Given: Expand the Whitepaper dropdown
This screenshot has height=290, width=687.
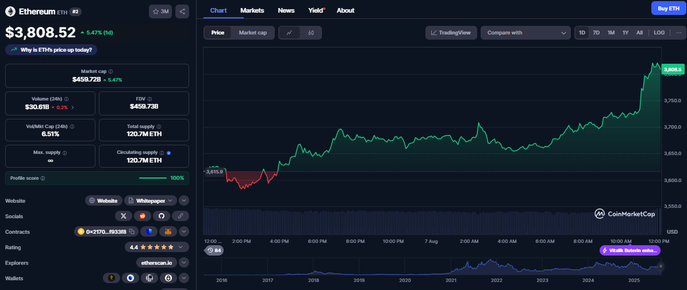Looking at the screenshot, I should 171,200.
